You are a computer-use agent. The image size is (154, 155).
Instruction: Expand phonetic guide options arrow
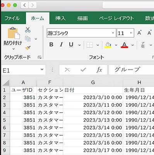[151, 45]
